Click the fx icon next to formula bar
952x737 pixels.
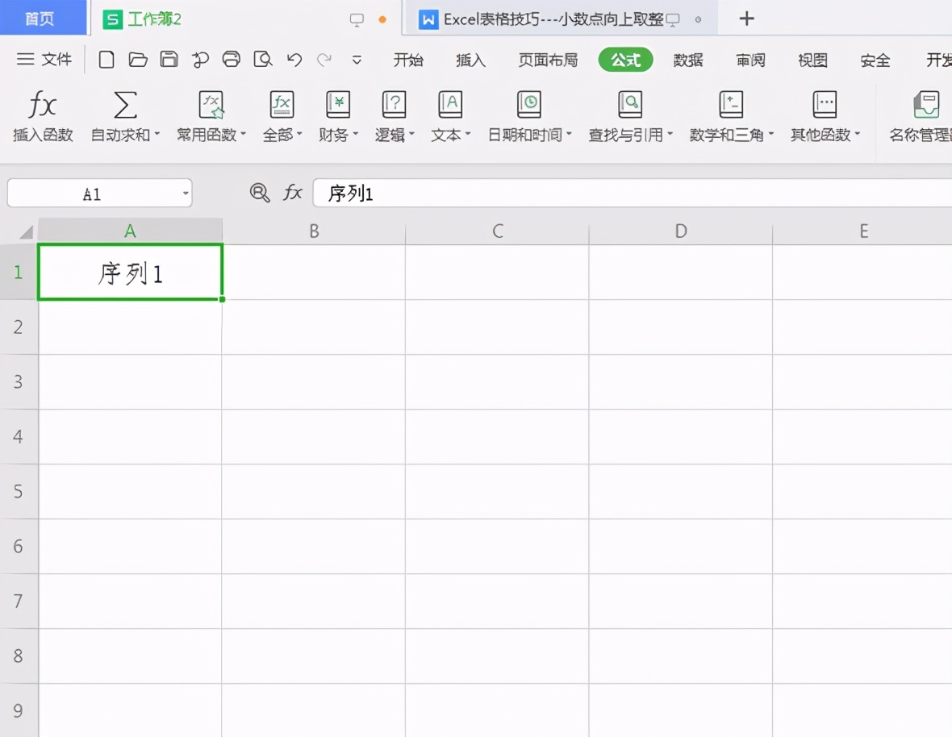293,193
